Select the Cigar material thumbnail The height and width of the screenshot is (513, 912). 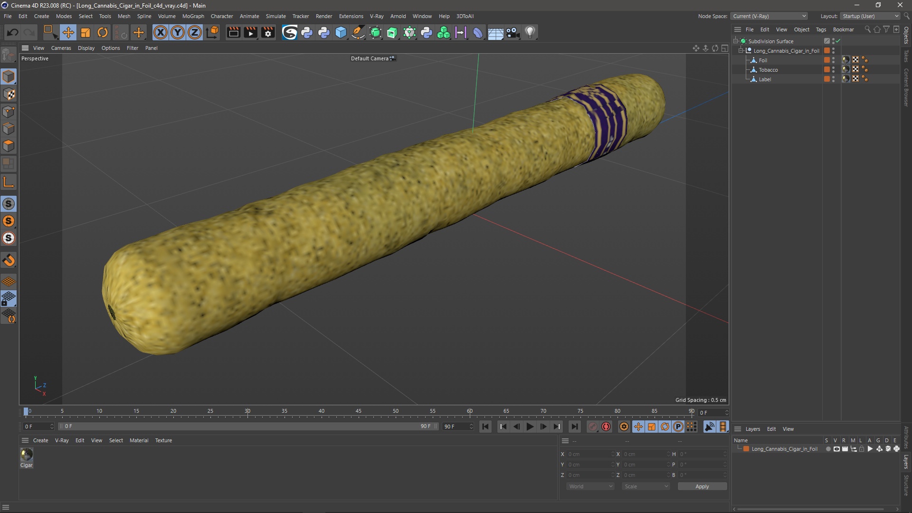[x=27, y=455]
